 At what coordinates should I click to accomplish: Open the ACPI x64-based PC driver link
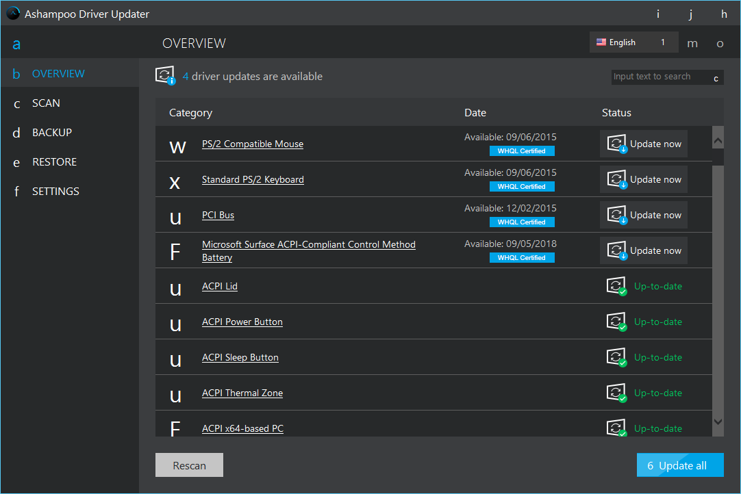pos(243,428)
